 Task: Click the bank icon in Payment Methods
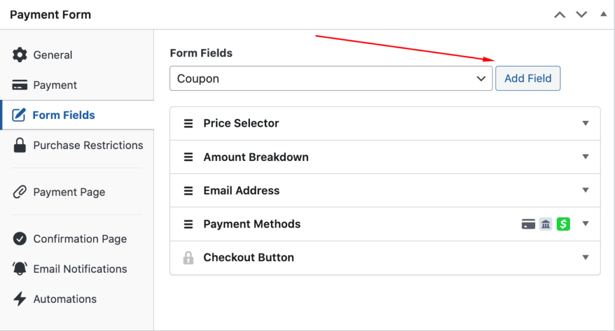(545, 224)
